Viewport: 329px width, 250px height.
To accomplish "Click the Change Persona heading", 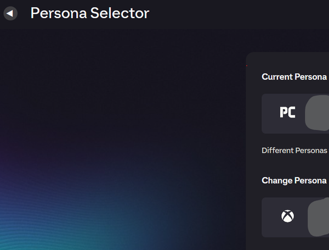I will (x=294, y=181).
